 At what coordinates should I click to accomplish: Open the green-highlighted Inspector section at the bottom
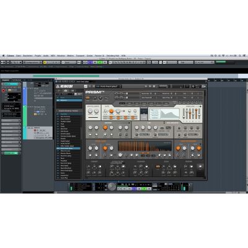tap(11, 153)
